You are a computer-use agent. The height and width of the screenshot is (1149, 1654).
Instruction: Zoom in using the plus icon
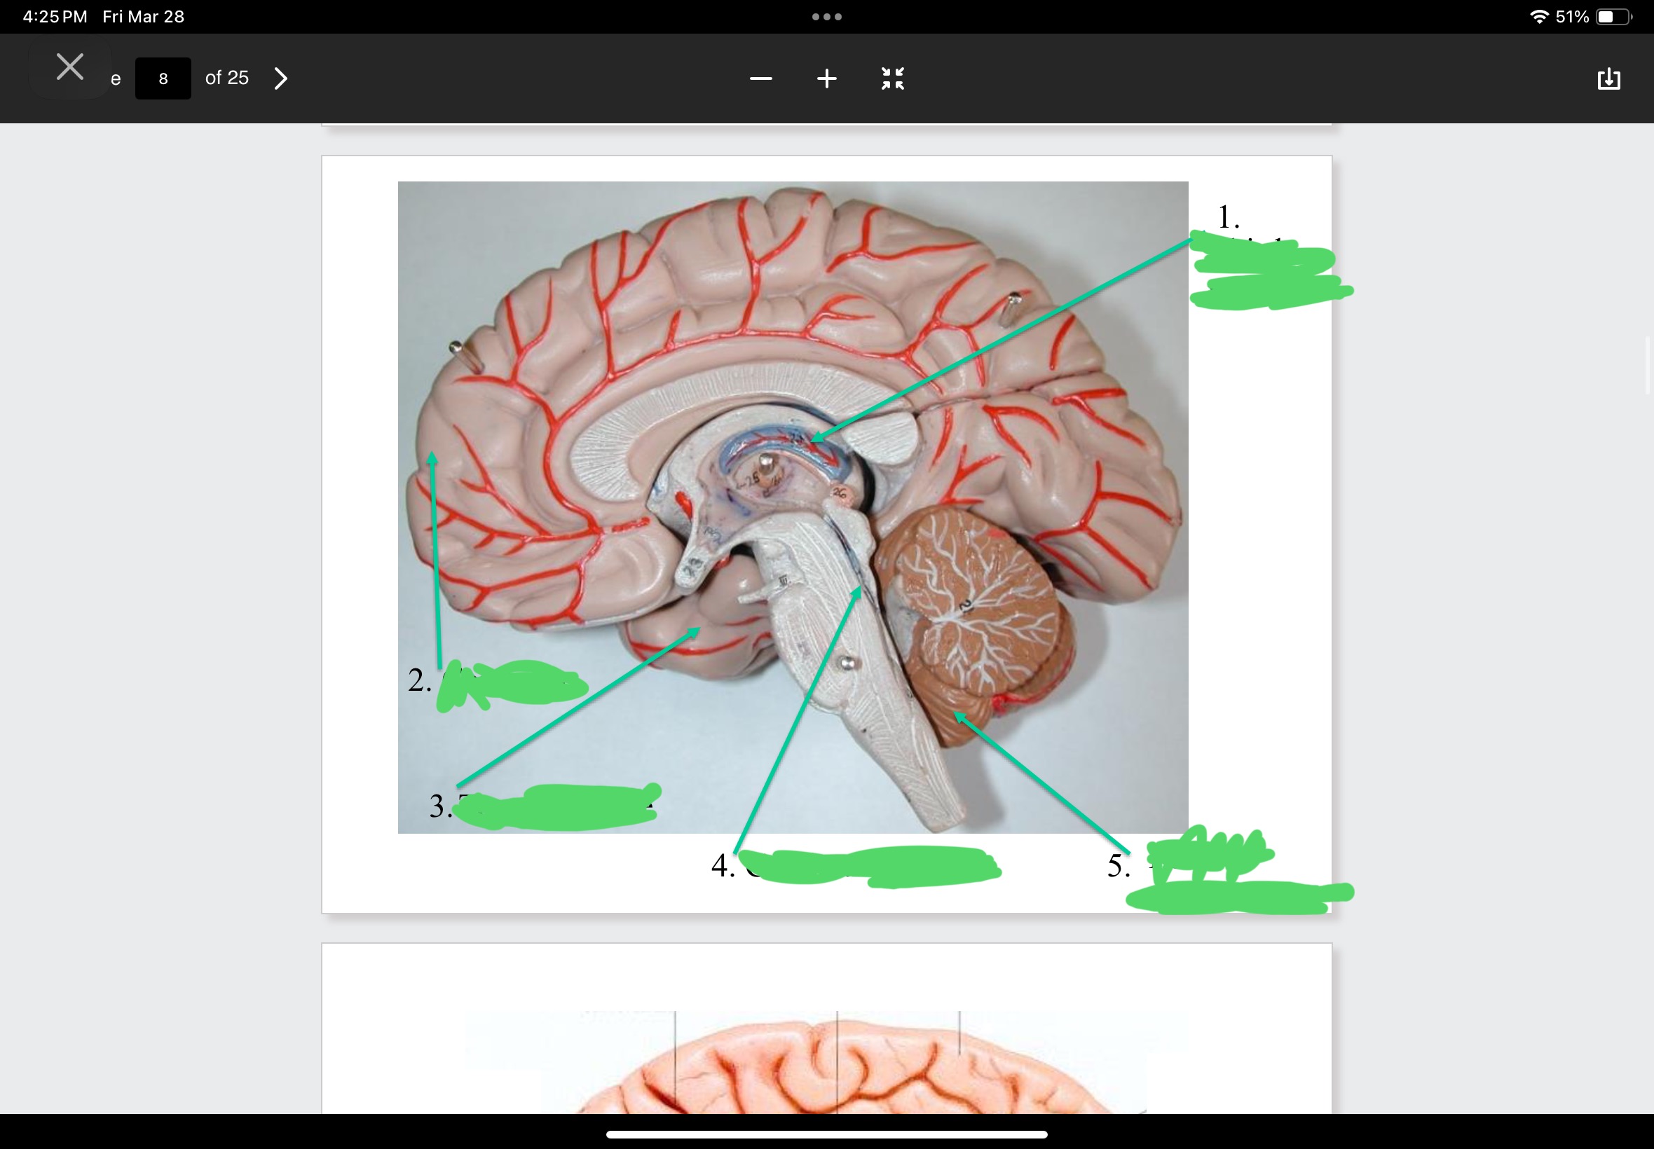pyautogui.click(x=826, y=78)
